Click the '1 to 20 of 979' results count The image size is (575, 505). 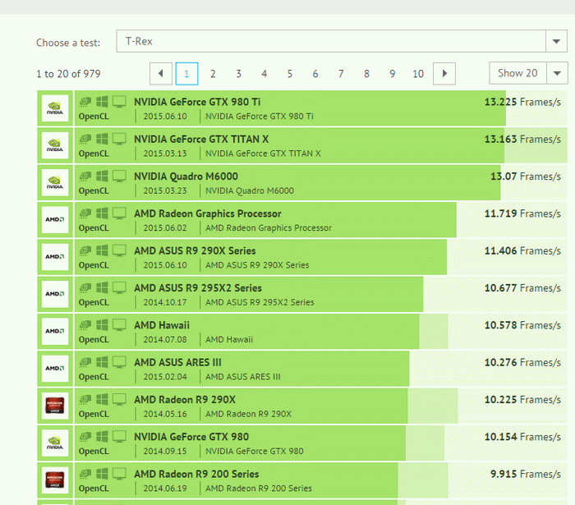68,74
